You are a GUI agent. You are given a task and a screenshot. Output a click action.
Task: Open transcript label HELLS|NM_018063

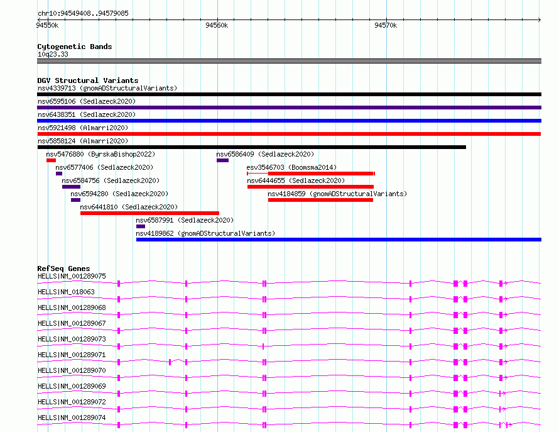(x=66, y=292)
